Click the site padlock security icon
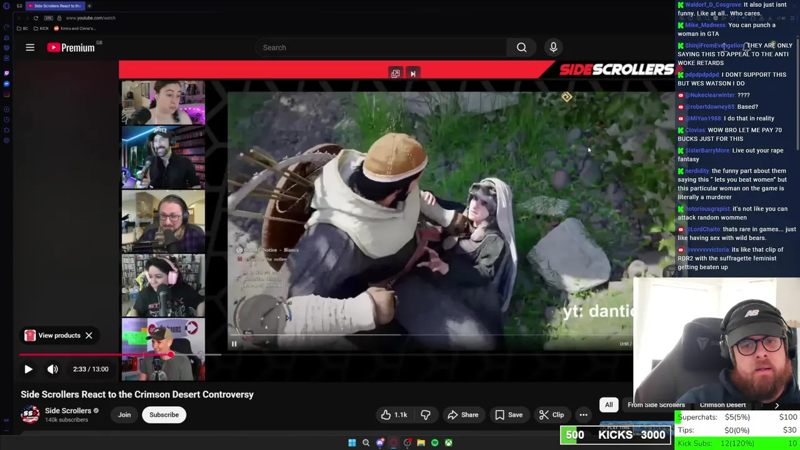This screenshot has width=800, height=450. [x=59, y=17]
